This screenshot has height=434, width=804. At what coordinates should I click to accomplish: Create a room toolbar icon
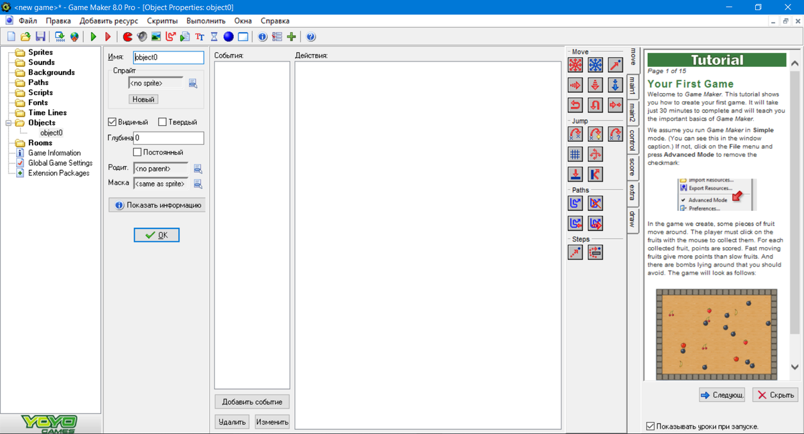click(x=243, y=36)
